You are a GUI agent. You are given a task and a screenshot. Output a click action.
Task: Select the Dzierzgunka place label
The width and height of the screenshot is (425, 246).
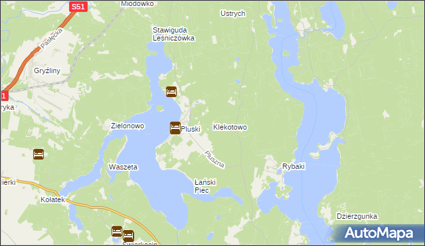(357, 216)
